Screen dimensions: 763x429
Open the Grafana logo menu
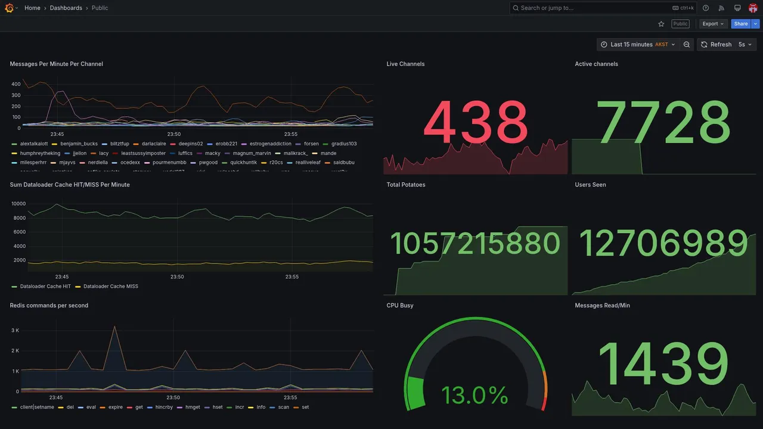tap(10, 8)
